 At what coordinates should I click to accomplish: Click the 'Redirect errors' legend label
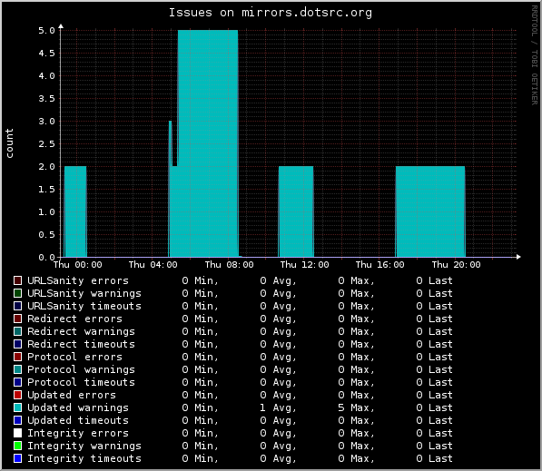click(x=74, y=319)
